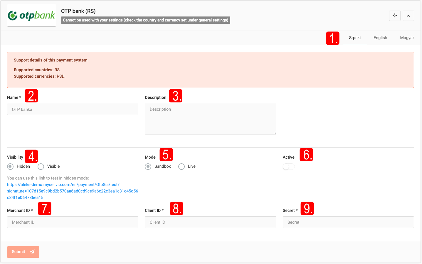Collapse the OTP bank panel
This screenshot has height=264, width=422.
(x=408, y=16)
